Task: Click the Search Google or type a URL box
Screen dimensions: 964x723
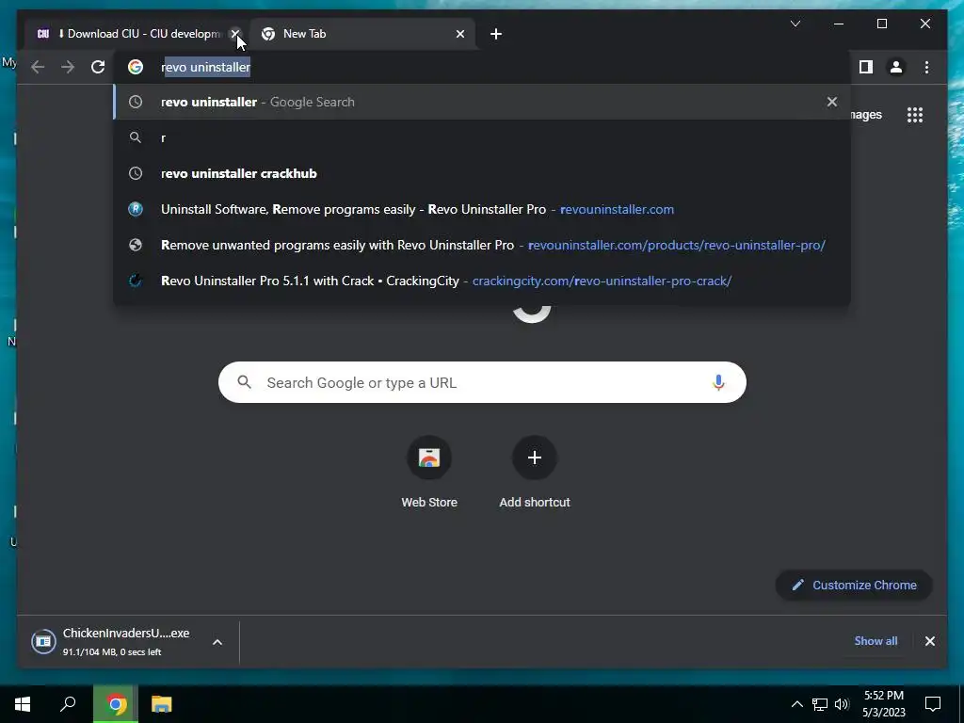Action: [482, 382]
